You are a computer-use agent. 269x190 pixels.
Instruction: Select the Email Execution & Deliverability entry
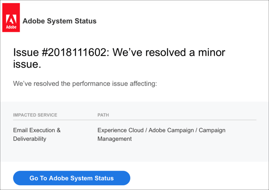pyautogui.click(x=37, y=134)
